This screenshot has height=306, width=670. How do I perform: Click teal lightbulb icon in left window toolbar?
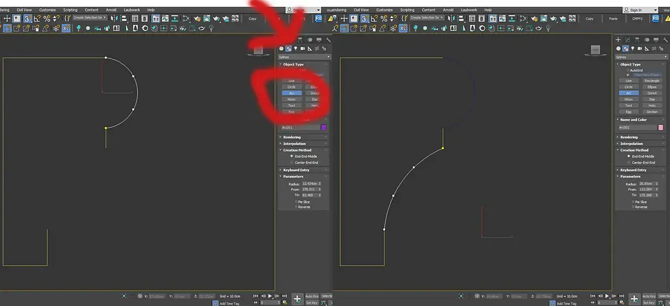tap(78, 28)
